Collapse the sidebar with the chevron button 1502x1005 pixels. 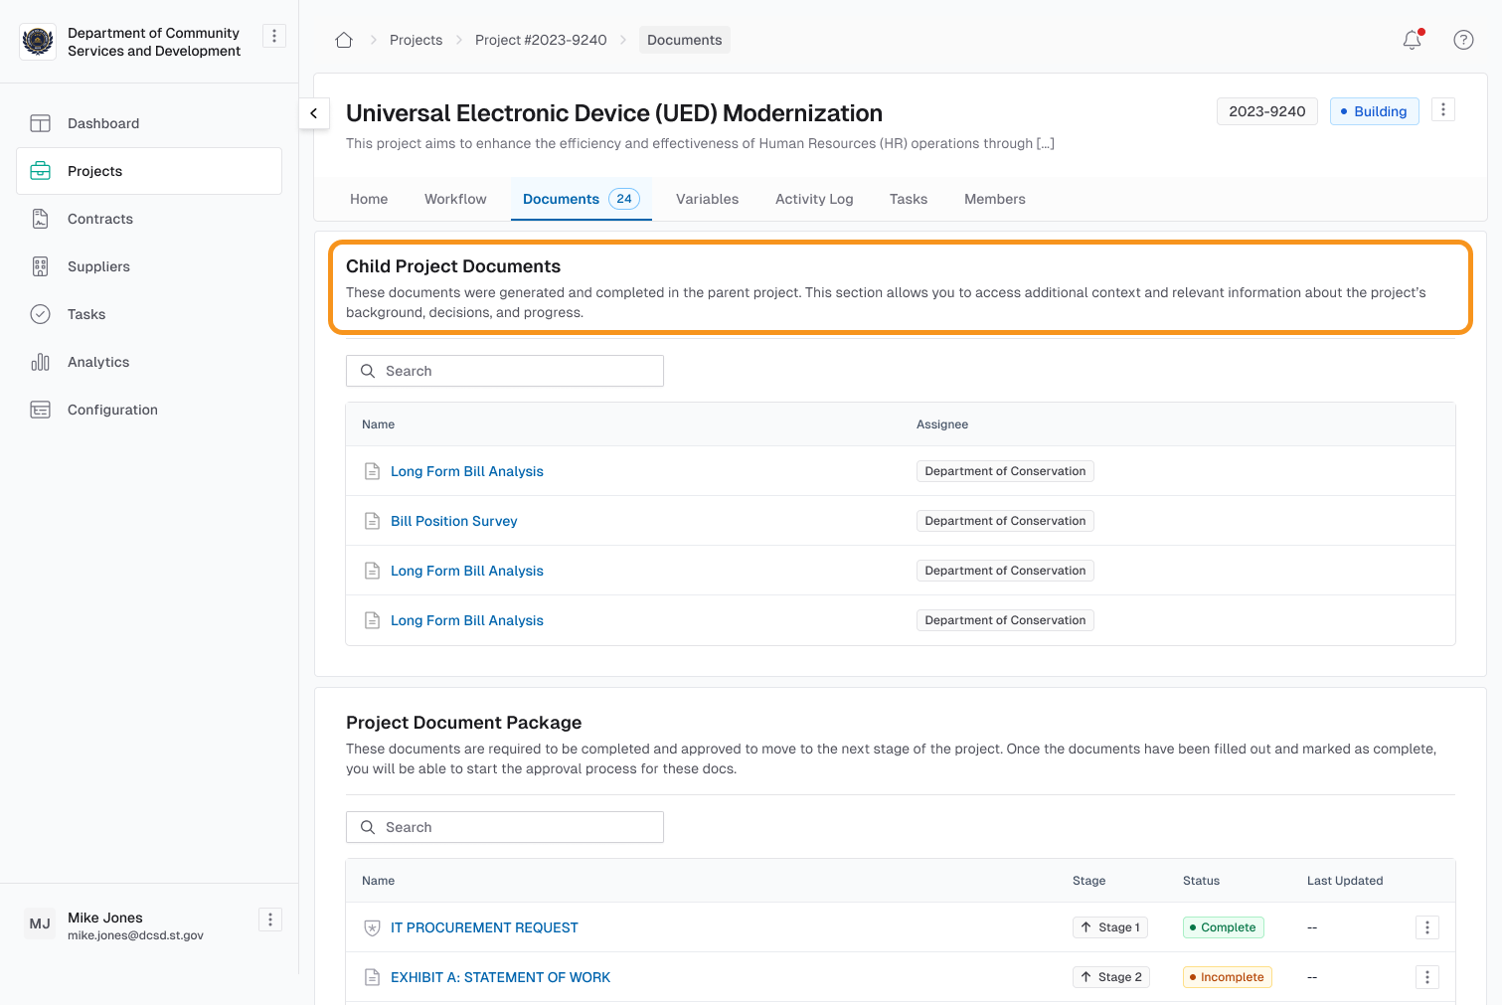[314, 113]
